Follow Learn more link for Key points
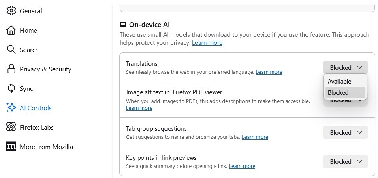378x178 pixels. click(242, 166)
